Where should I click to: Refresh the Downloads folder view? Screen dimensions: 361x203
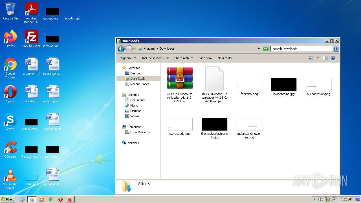[x=265, y=49]
